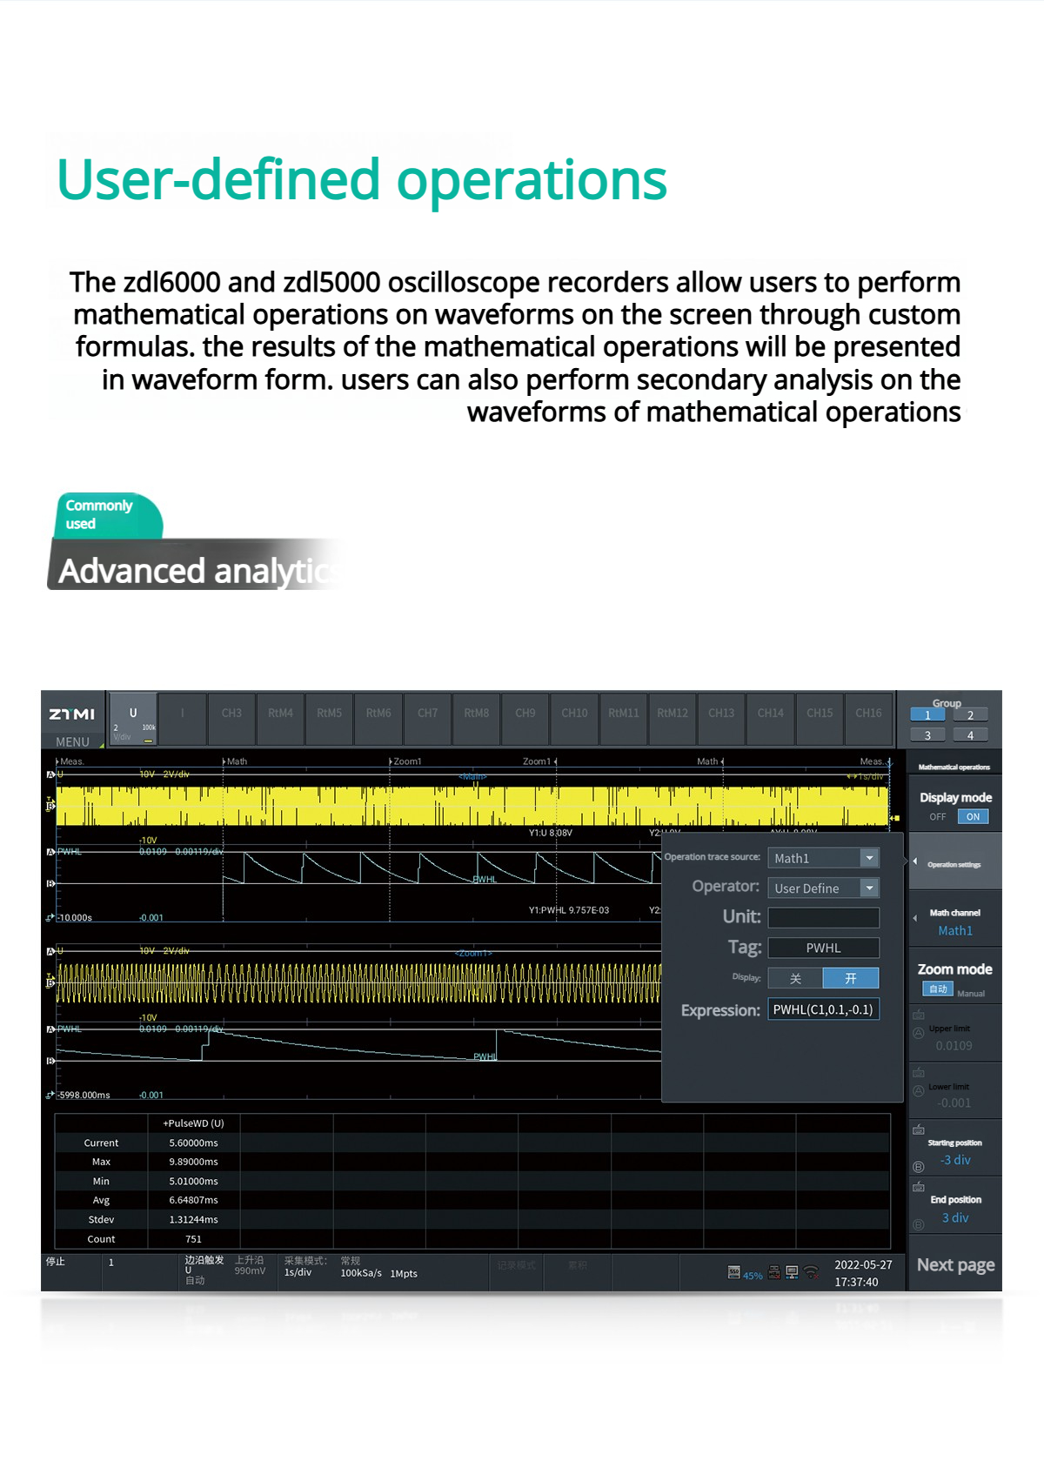Click the network computer icon in status bar
This screenshot has height=1468, width=1044.
(x=792, y=1272)
